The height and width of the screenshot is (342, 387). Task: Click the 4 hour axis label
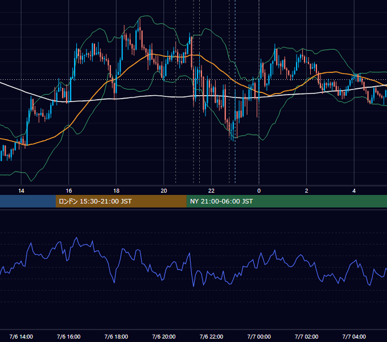[354, 191]
